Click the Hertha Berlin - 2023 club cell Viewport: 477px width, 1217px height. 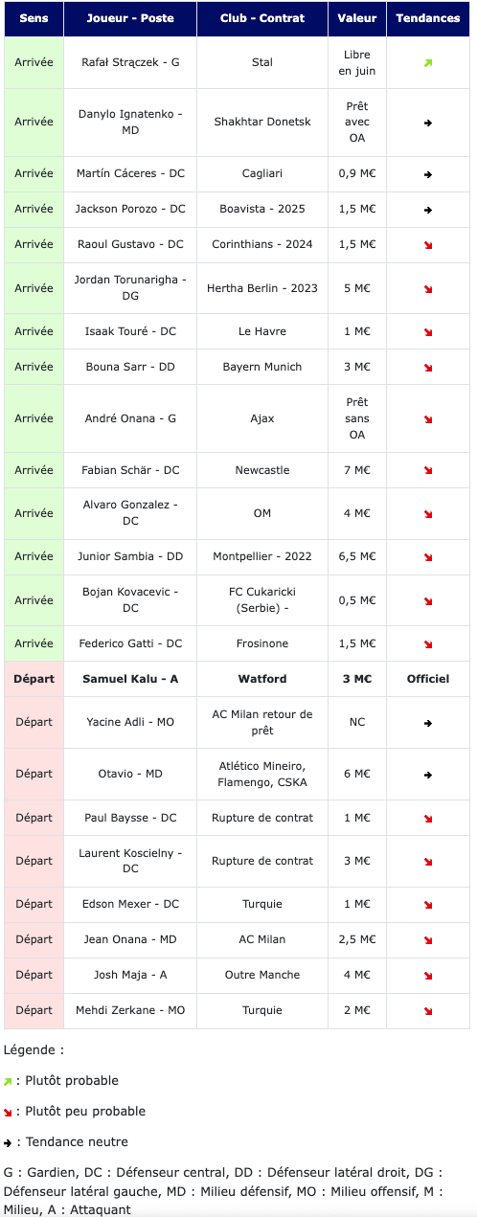pyautogui.click(x=262, y=288)
